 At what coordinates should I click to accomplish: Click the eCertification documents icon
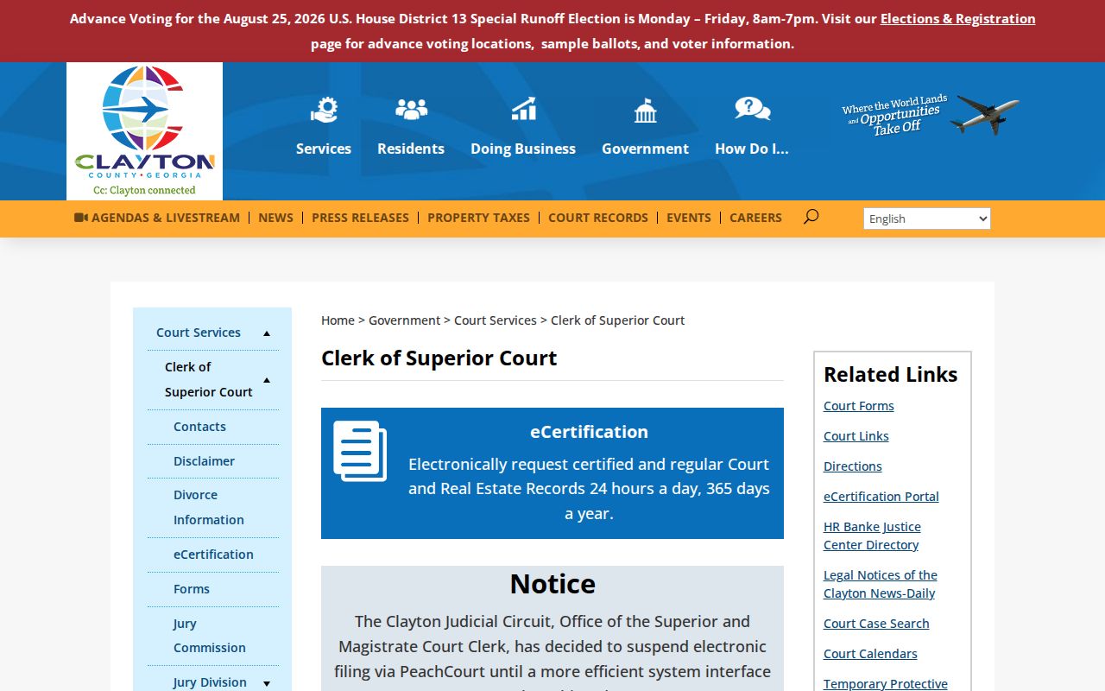360,451
